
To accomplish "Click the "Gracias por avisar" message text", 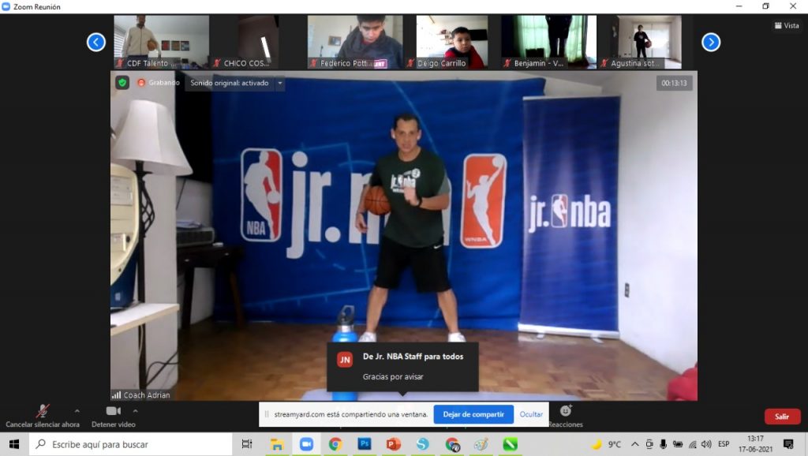I will [393, 376].
